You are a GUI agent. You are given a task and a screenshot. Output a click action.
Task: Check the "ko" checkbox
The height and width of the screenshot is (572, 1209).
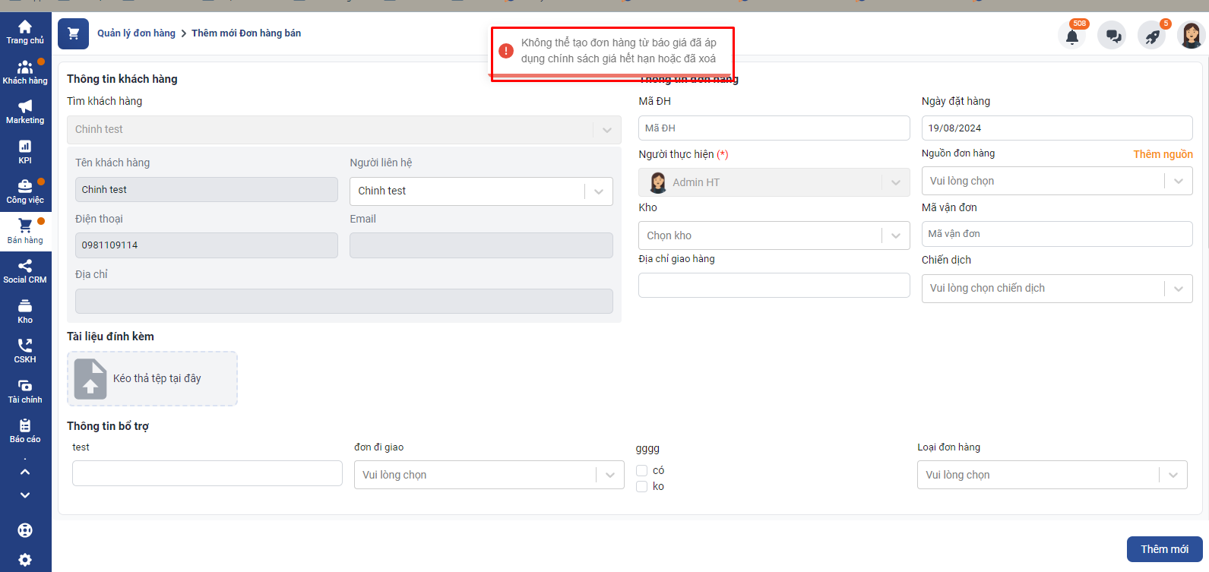[x=642, y=487]
